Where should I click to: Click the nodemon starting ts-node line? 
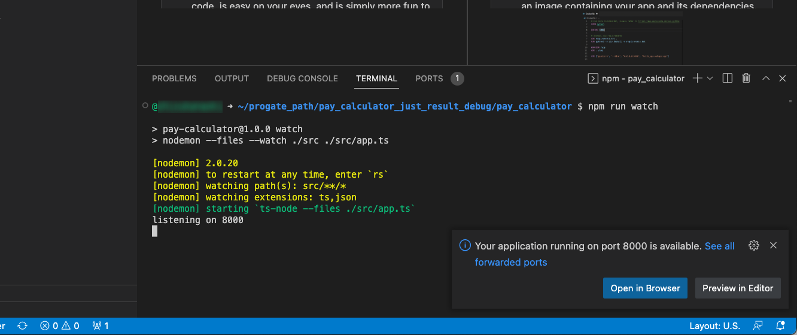[284, 209]
